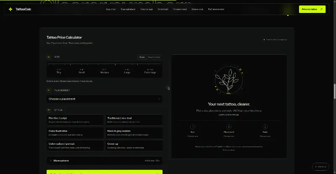336x174 pixels.
Task: Click the 'Size is area. More area means more hours.' note
Action: click(x=70, y=81)
